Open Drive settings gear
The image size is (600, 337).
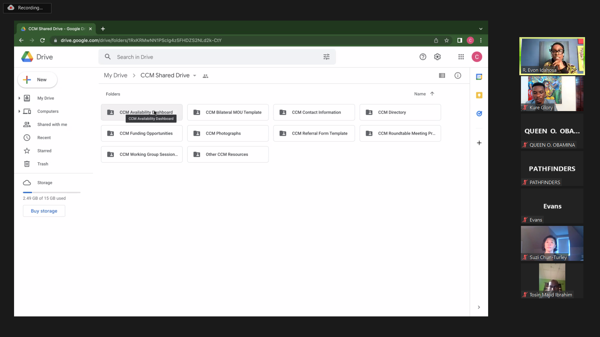coord(437,57)
